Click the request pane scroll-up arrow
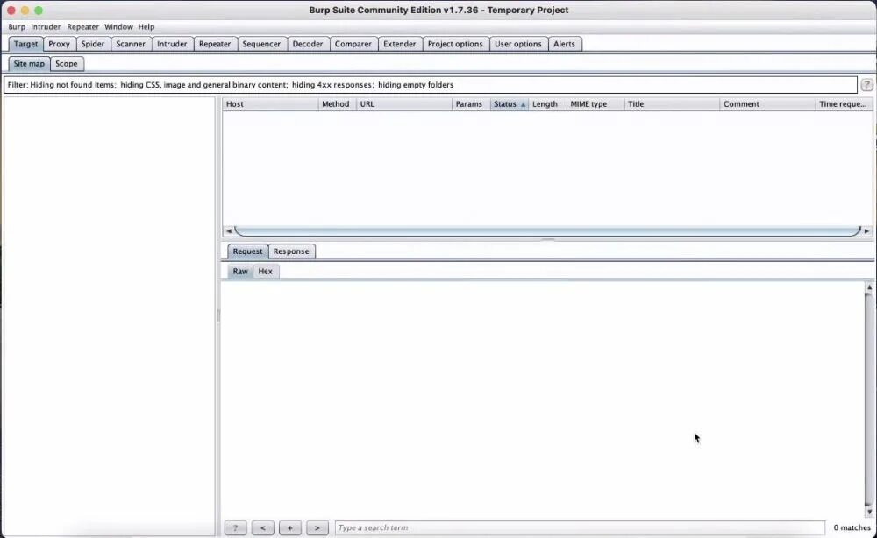877x538 pixels. click(869, 287)
